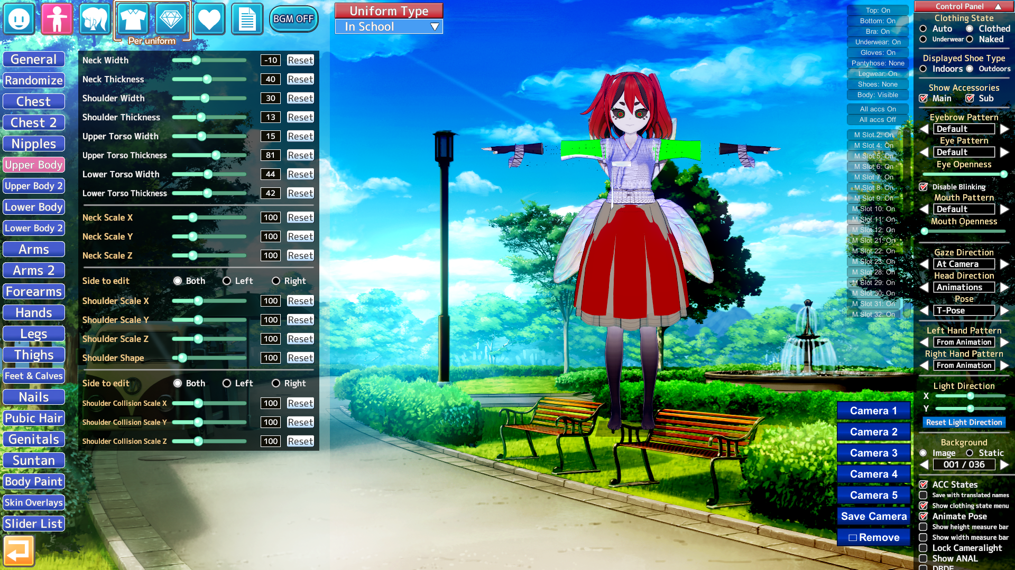The image size is (1015, 570).
Task: Open the Clothing shirt category icon
Action: 133,19
